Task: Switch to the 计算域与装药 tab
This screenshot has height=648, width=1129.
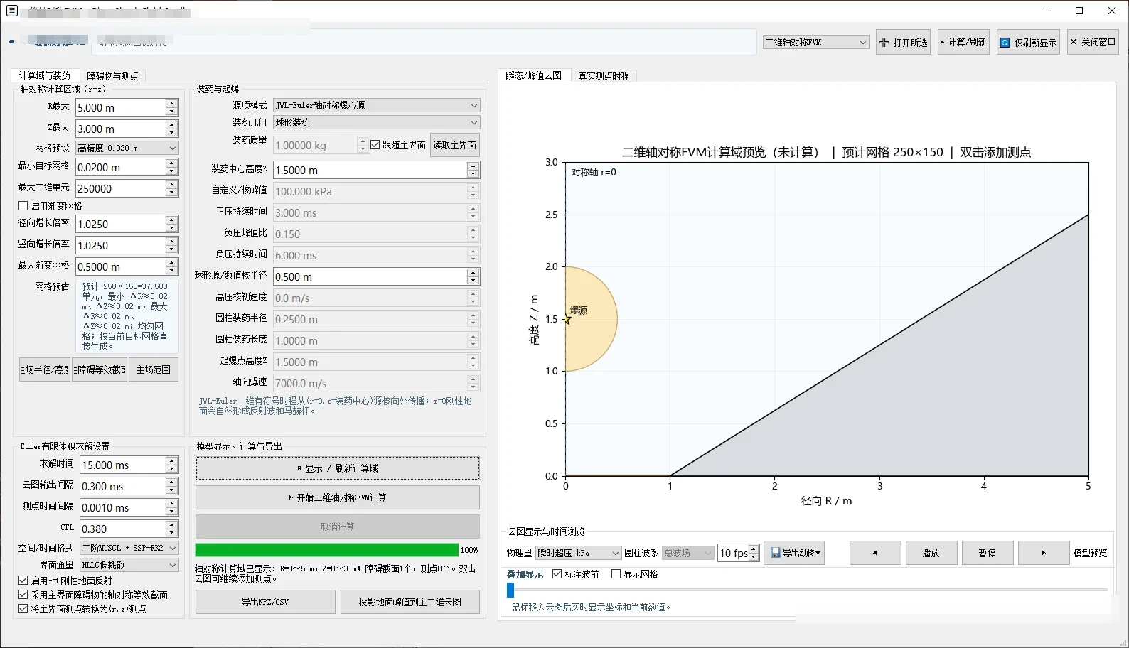Action: [44, 75]
